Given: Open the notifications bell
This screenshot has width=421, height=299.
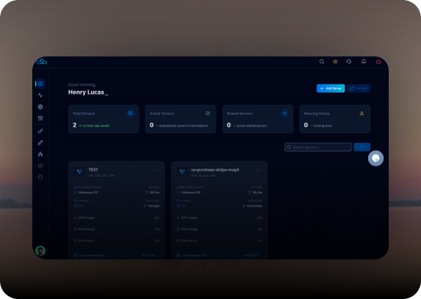Looking at the screenshot, I should [364, 62].
